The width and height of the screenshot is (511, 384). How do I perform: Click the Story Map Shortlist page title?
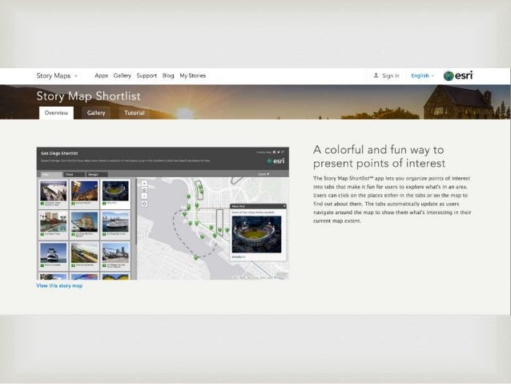[x=88, y=96]
